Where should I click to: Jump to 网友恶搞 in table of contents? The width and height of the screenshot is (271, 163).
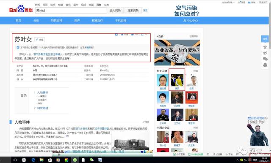tap(43, 108)
